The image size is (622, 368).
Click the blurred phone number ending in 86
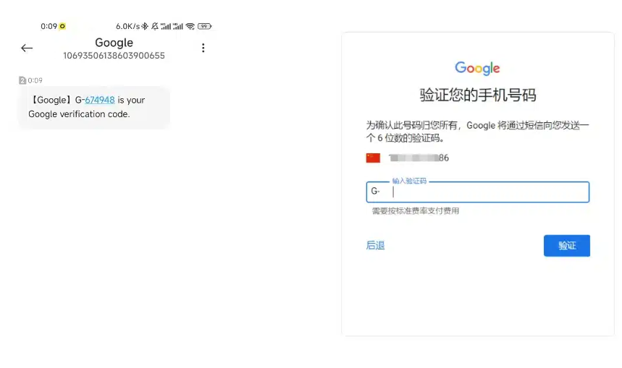tap(419, 158)
